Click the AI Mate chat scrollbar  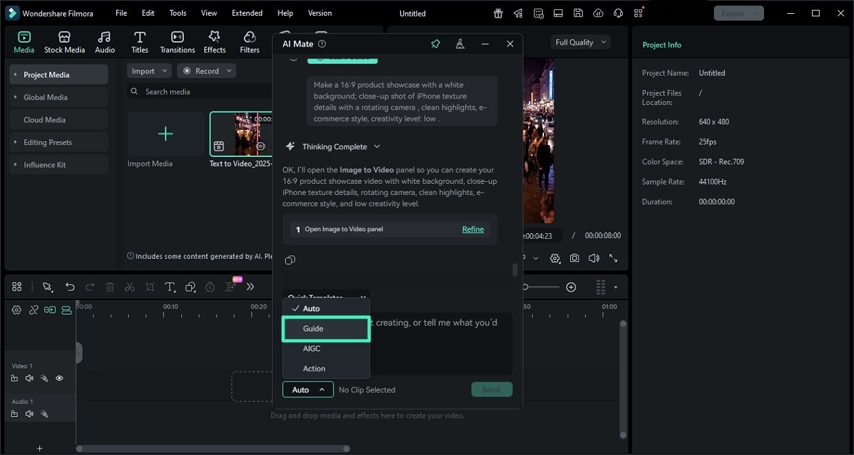[515, 270]
